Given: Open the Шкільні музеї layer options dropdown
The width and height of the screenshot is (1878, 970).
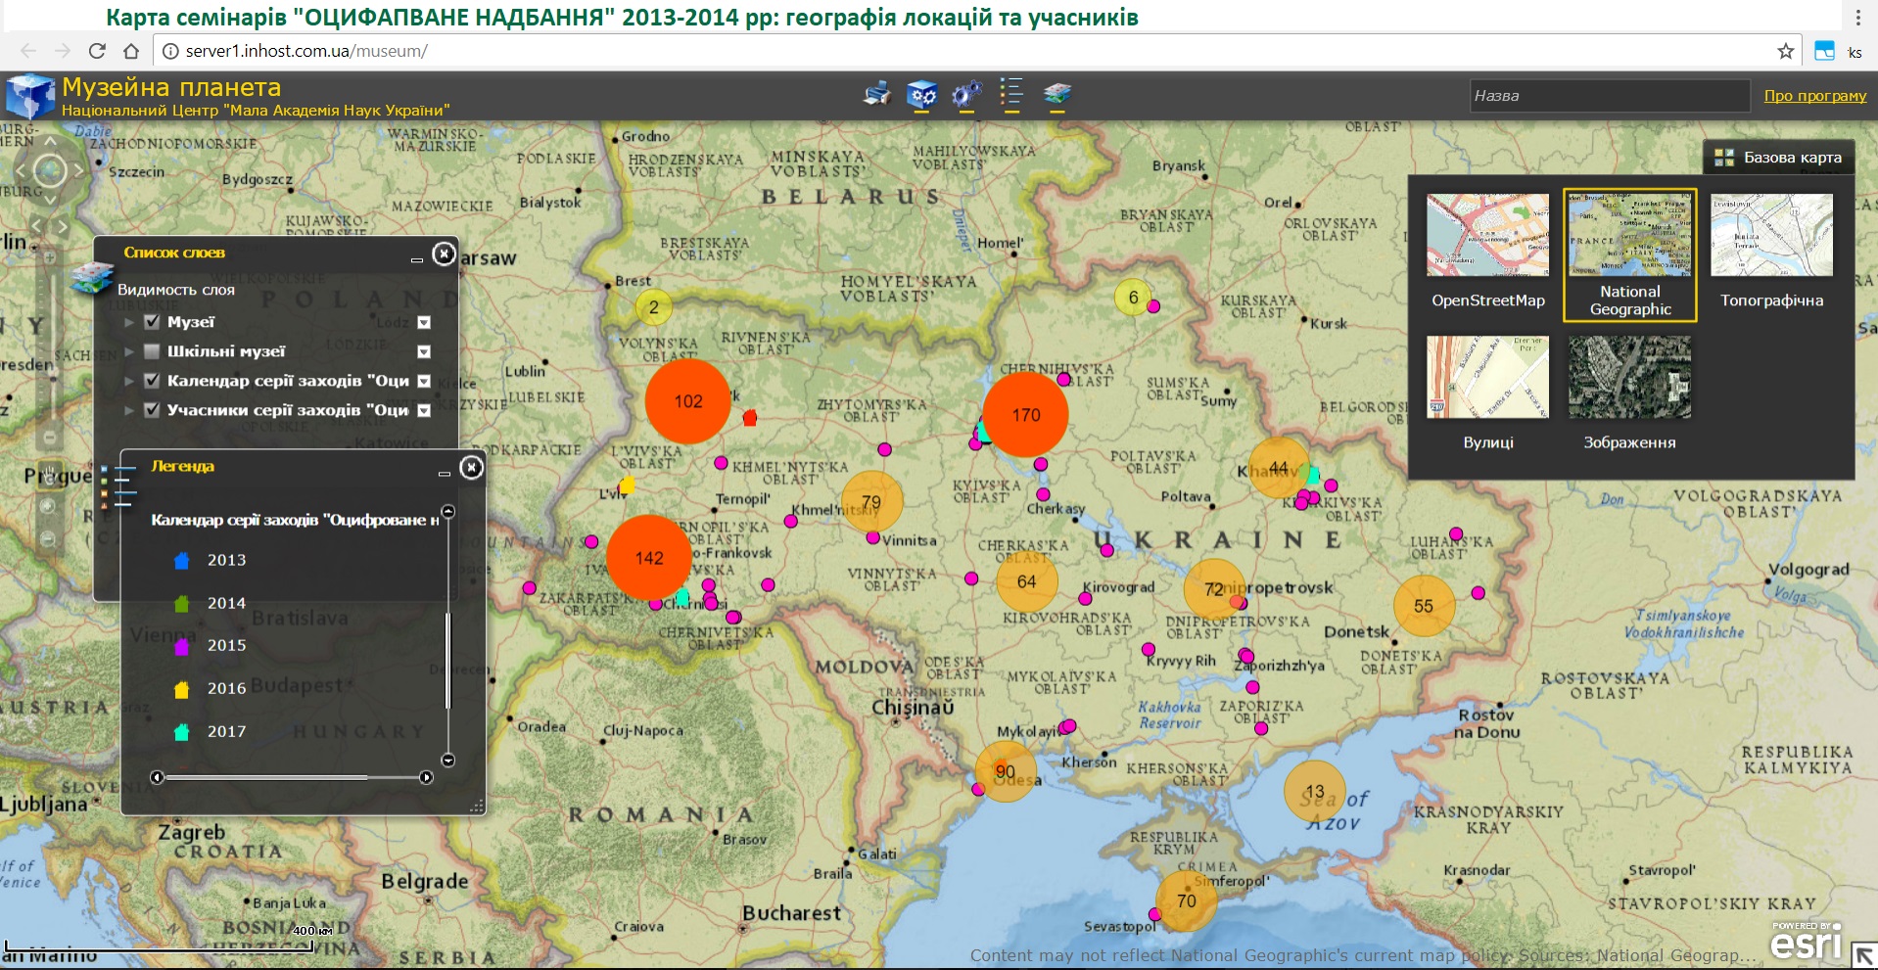Looking at the screenshot, I should point(424,351).
